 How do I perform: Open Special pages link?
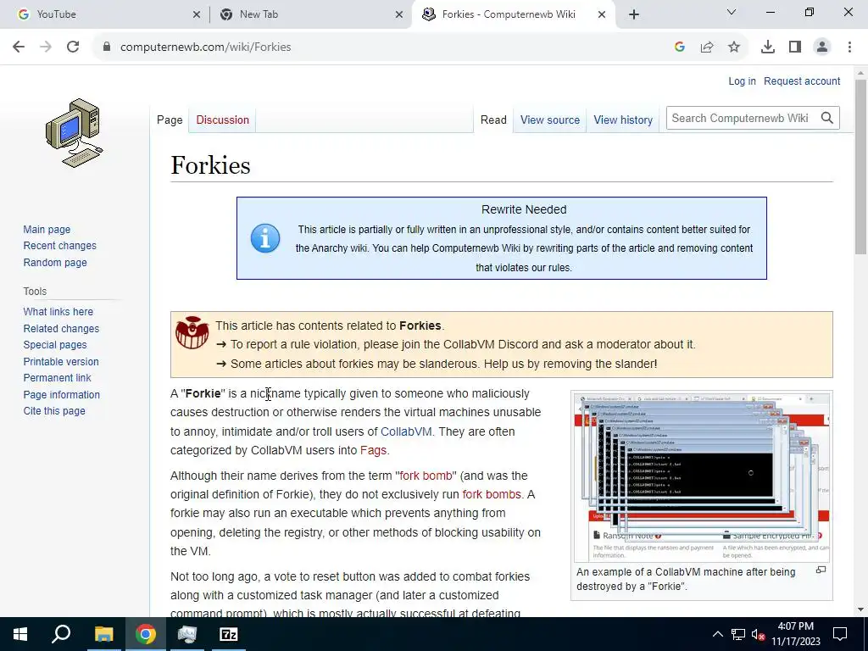55,344
